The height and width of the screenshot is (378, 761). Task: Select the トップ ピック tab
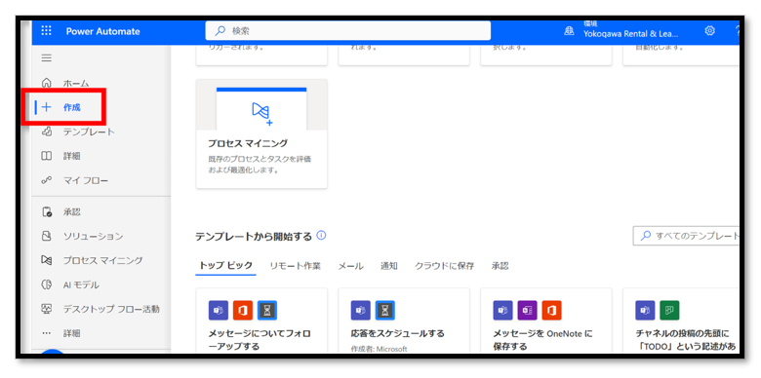tap(225, 265)
